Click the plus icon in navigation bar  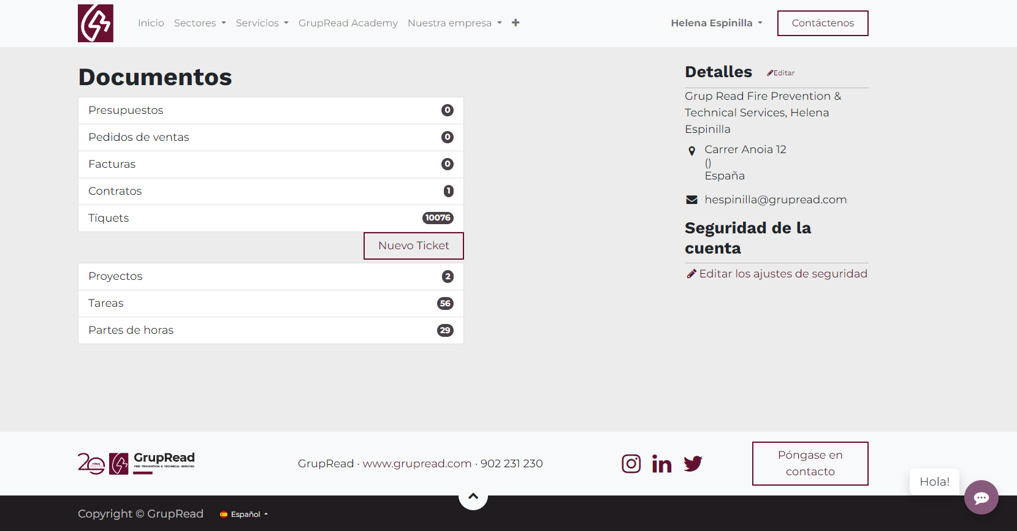click(516, 23)
